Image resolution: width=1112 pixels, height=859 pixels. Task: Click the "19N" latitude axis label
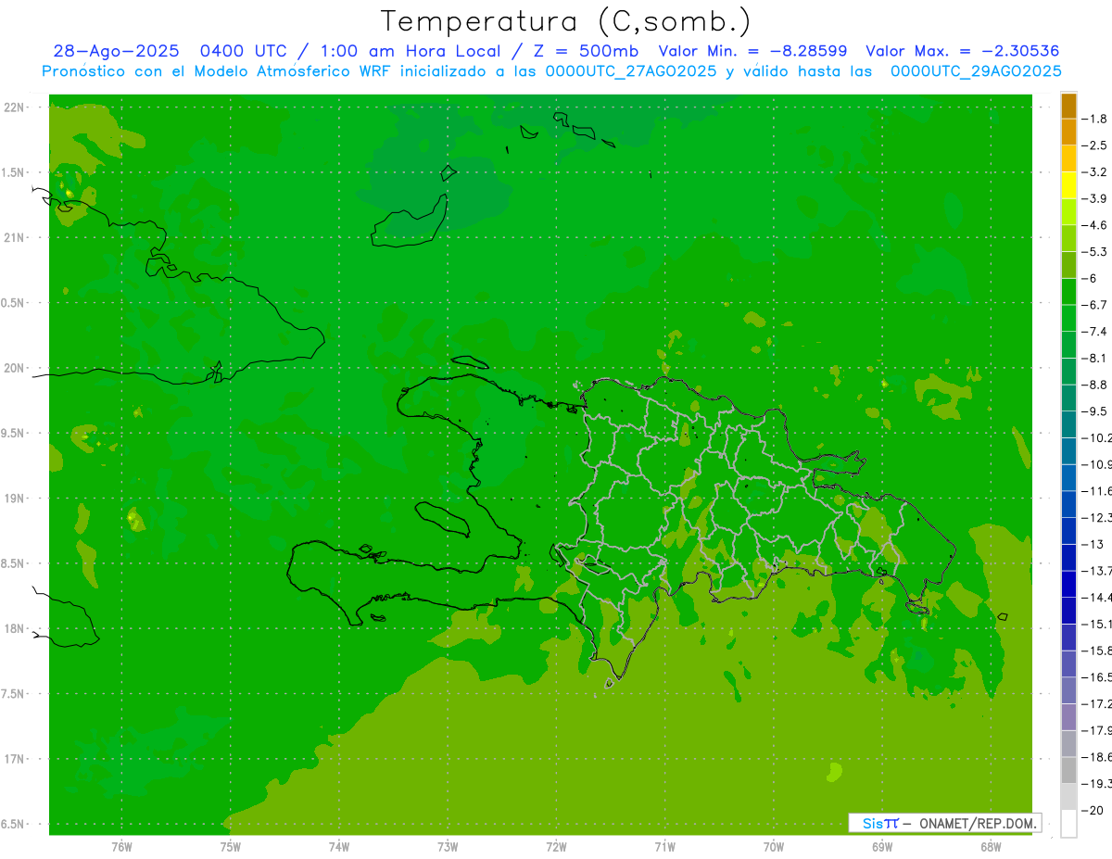[13, 499]
